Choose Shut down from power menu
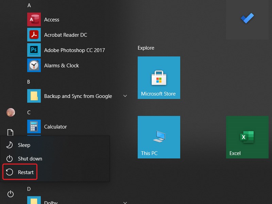 point(55,158)
